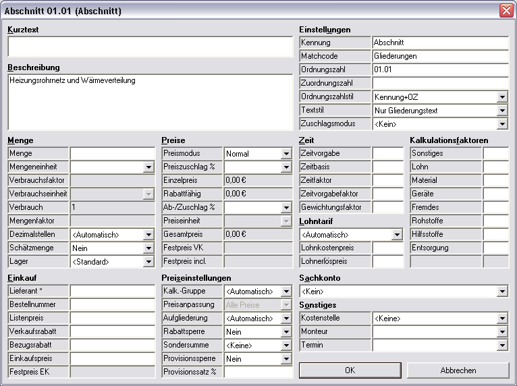Open the Kostenstelle dropdown
The height and width of the screenshot is (386, 517).
click(502, 318)
